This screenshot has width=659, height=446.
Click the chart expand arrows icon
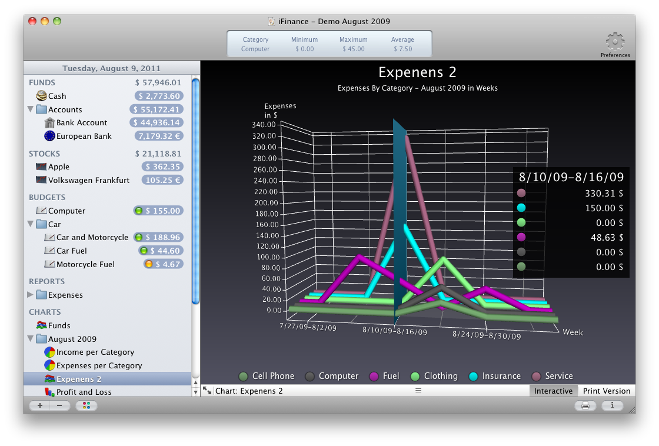(207, 391)
